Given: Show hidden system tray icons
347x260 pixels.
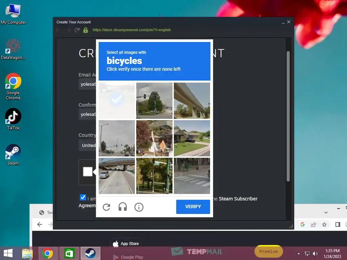Looking at the screenshot, I should 299,254.
